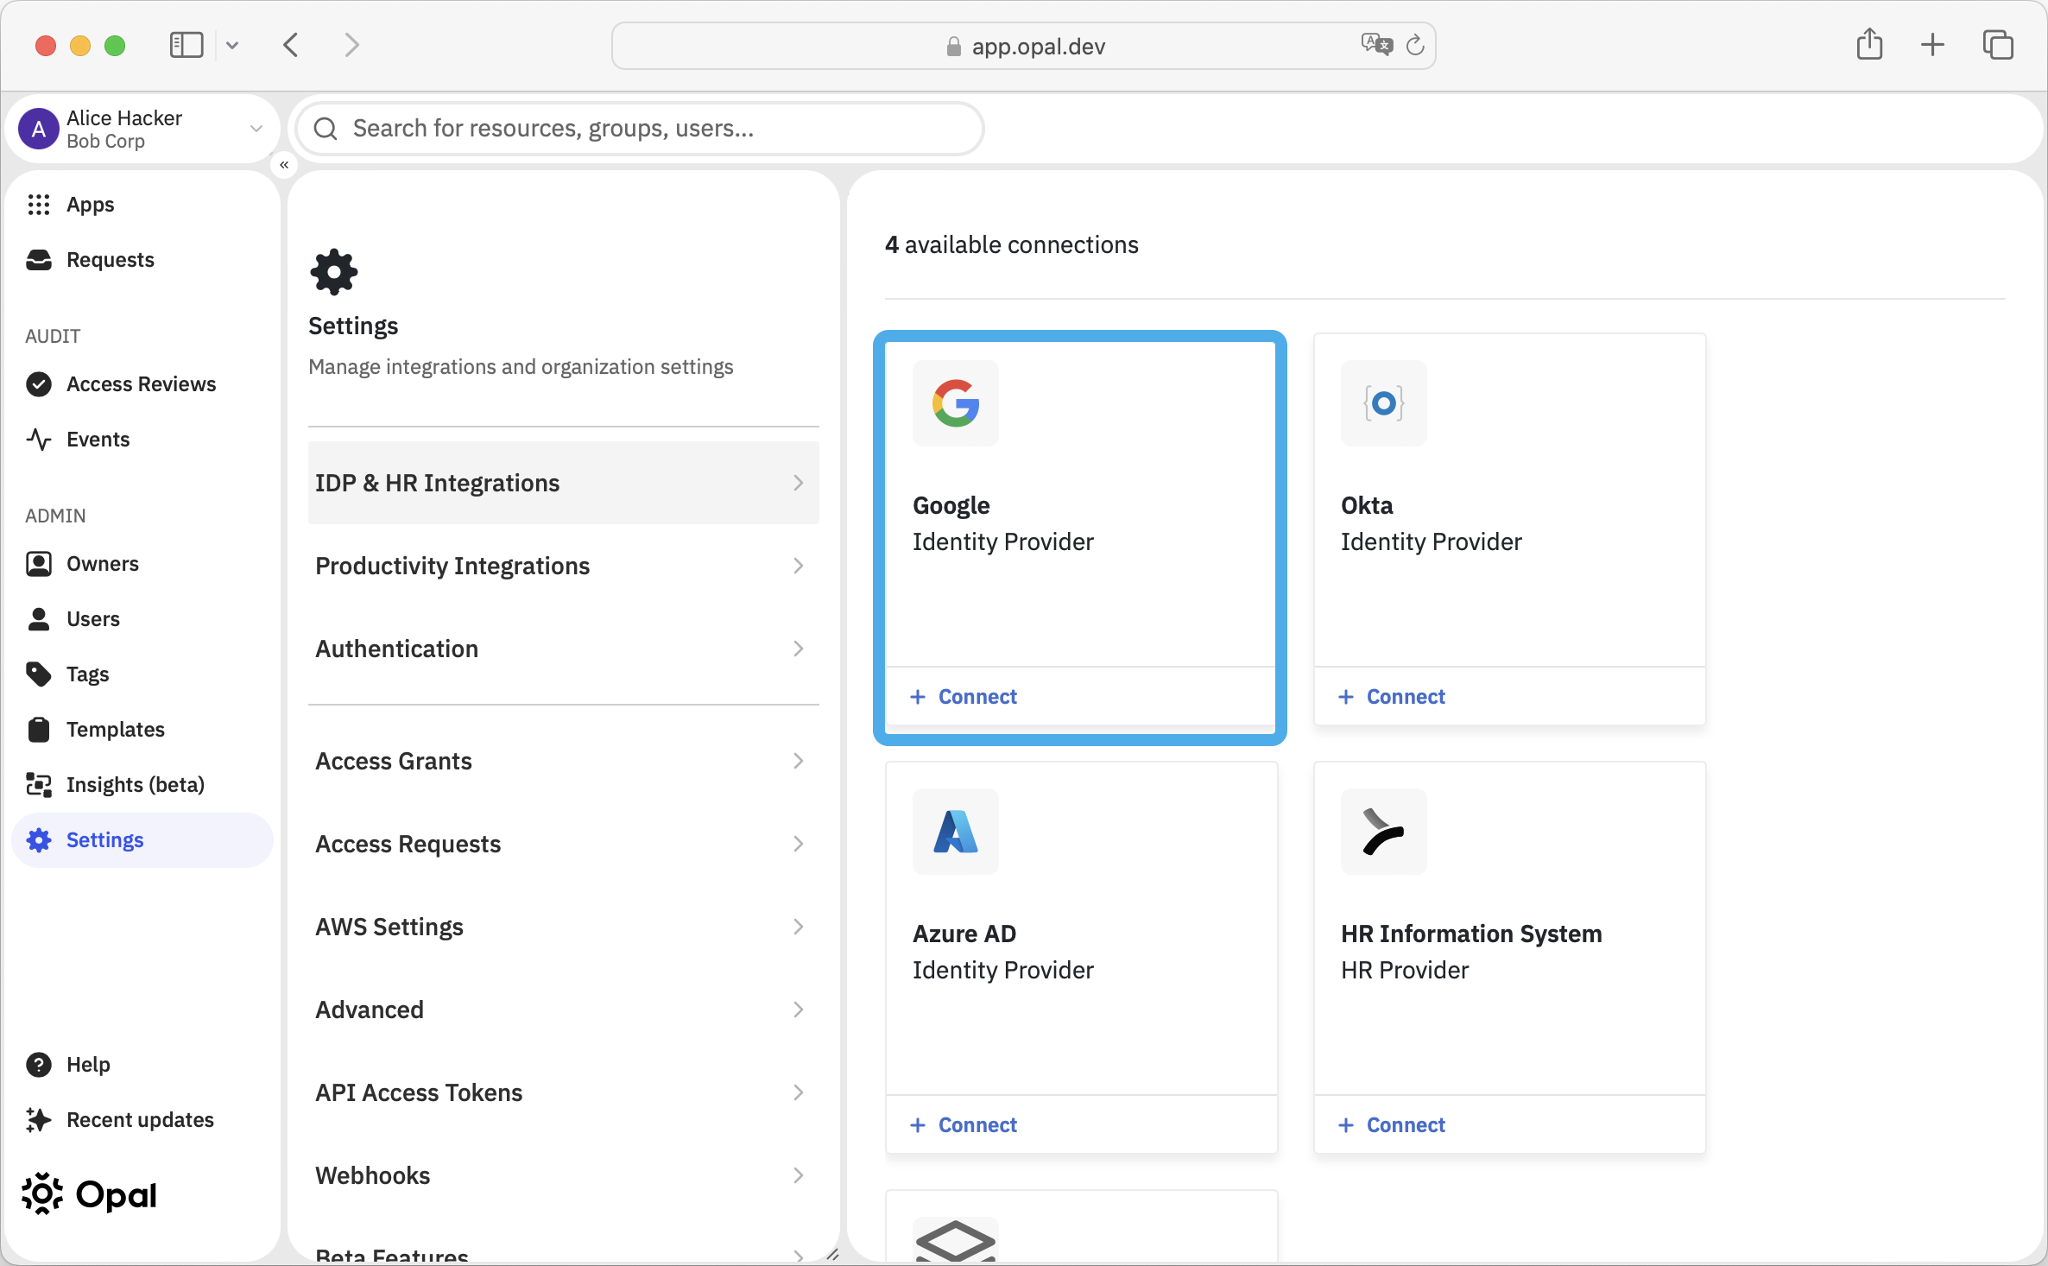Expand the Access Grants settings row
Viewport: 2048px width, 1266px height.
pyautogui.click(x=564, y=761)
